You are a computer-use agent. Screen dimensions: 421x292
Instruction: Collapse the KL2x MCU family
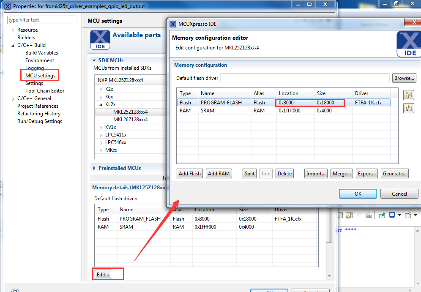tap(101, 105)
